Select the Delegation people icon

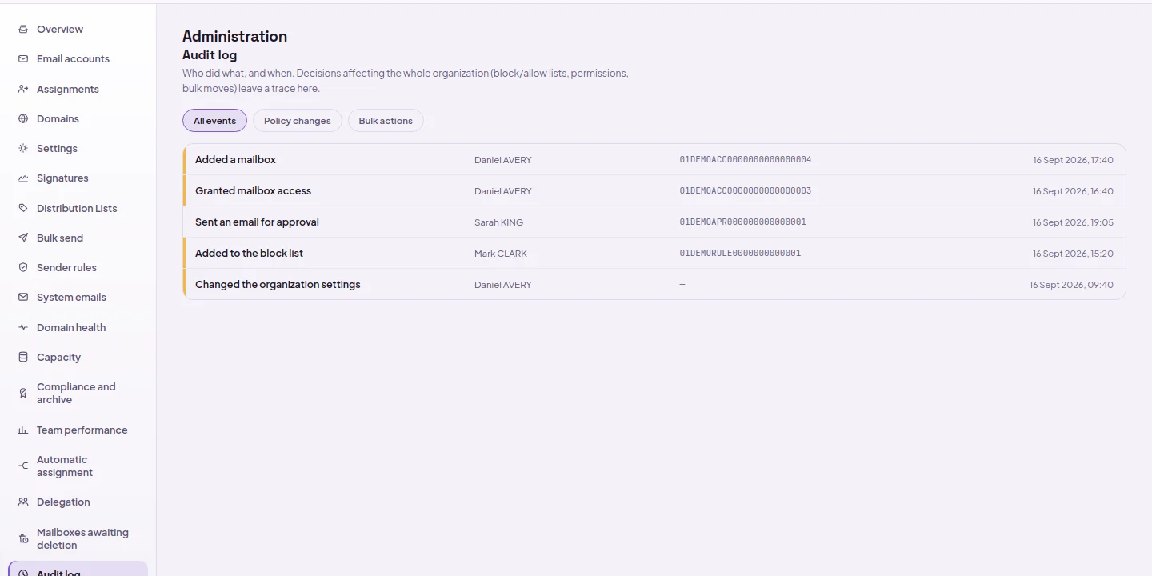point(23,502)
